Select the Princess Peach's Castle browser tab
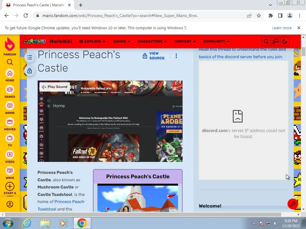 click(x=38, y=5)
